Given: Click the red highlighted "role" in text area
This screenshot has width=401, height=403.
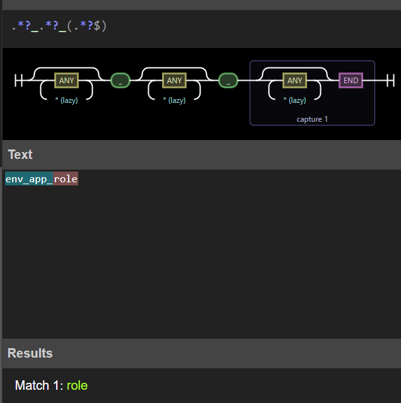Looking at the screenshot, I should (66, 179).
